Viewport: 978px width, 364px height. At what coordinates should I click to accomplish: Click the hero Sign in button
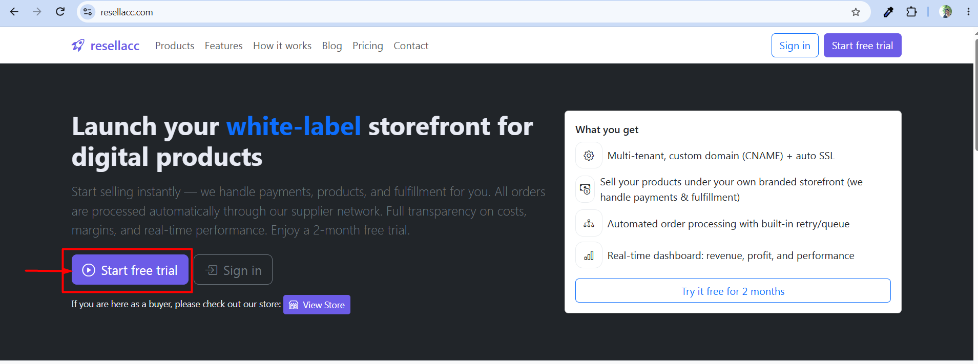pos(233,270)
